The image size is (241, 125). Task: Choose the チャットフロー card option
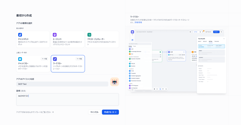click(33, 64)
